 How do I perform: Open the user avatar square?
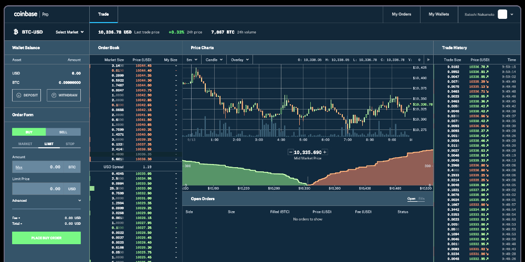[502, 14]
